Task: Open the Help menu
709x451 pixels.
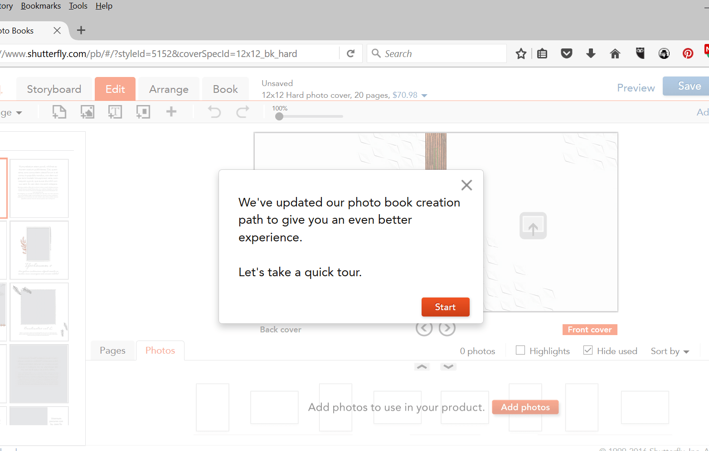Action: 104,6
